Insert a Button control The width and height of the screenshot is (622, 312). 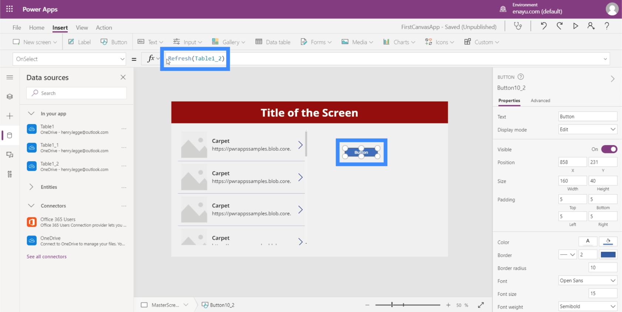114,42
